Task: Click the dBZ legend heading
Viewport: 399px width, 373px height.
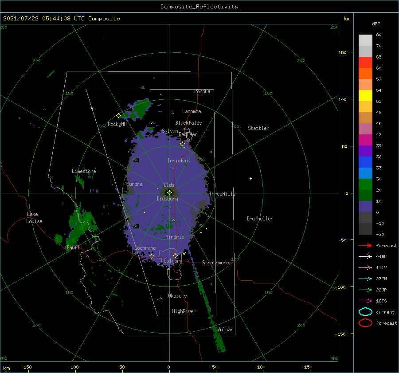Action: point(376,24)
